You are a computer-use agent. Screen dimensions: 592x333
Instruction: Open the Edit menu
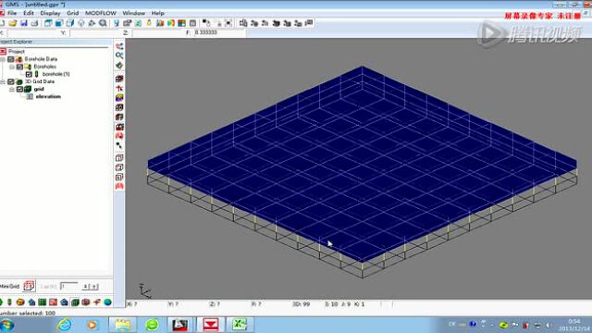coord(29,13)
